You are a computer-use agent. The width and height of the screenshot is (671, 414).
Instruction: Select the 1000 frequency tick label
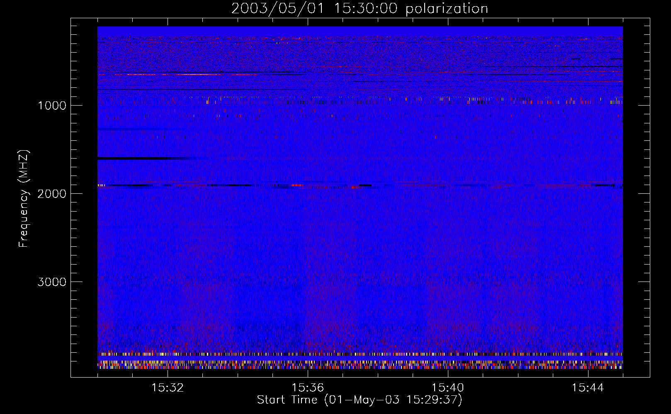click(52, 106)
